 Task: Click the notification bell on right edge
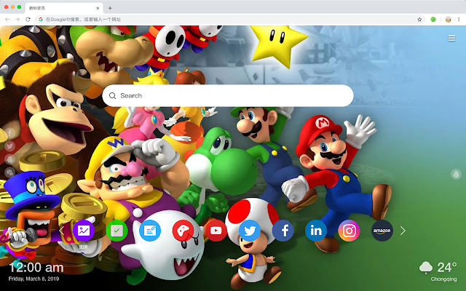point(456,174)
